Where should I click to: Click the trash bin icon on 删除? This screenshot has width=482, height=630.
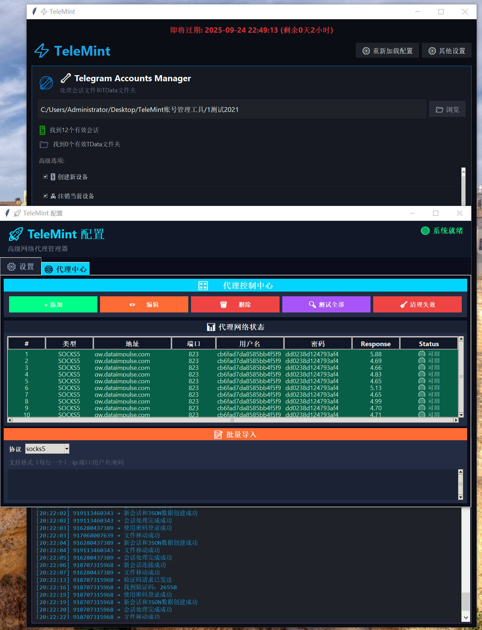point(223,304)
